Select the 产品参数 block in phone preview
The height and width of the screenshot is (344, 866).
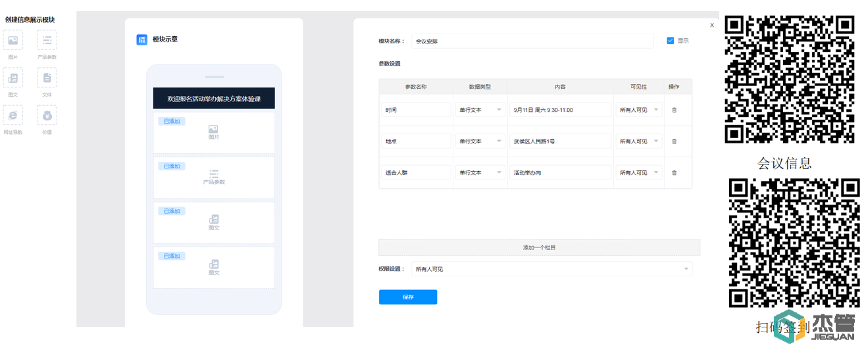(214, 178)
